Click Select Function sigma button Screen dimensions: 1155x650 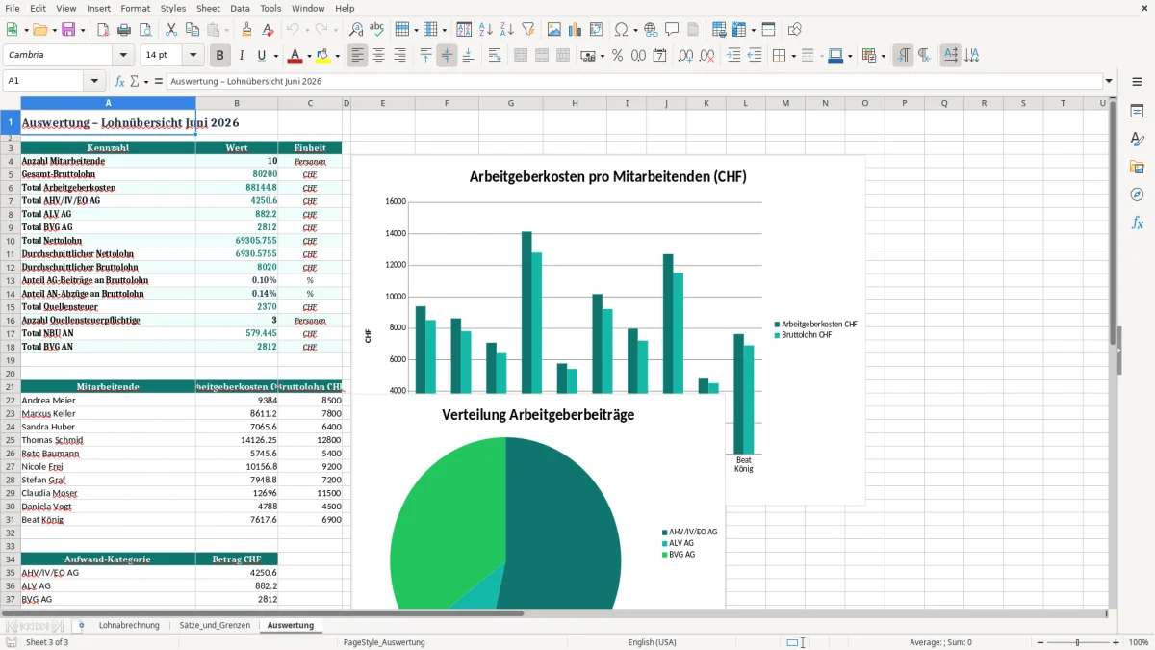point(135,81)
